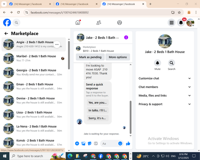Screen dimensions: 200x160
Task: Show hidden system tray icons chevron
Action: (x=153, y=156)
